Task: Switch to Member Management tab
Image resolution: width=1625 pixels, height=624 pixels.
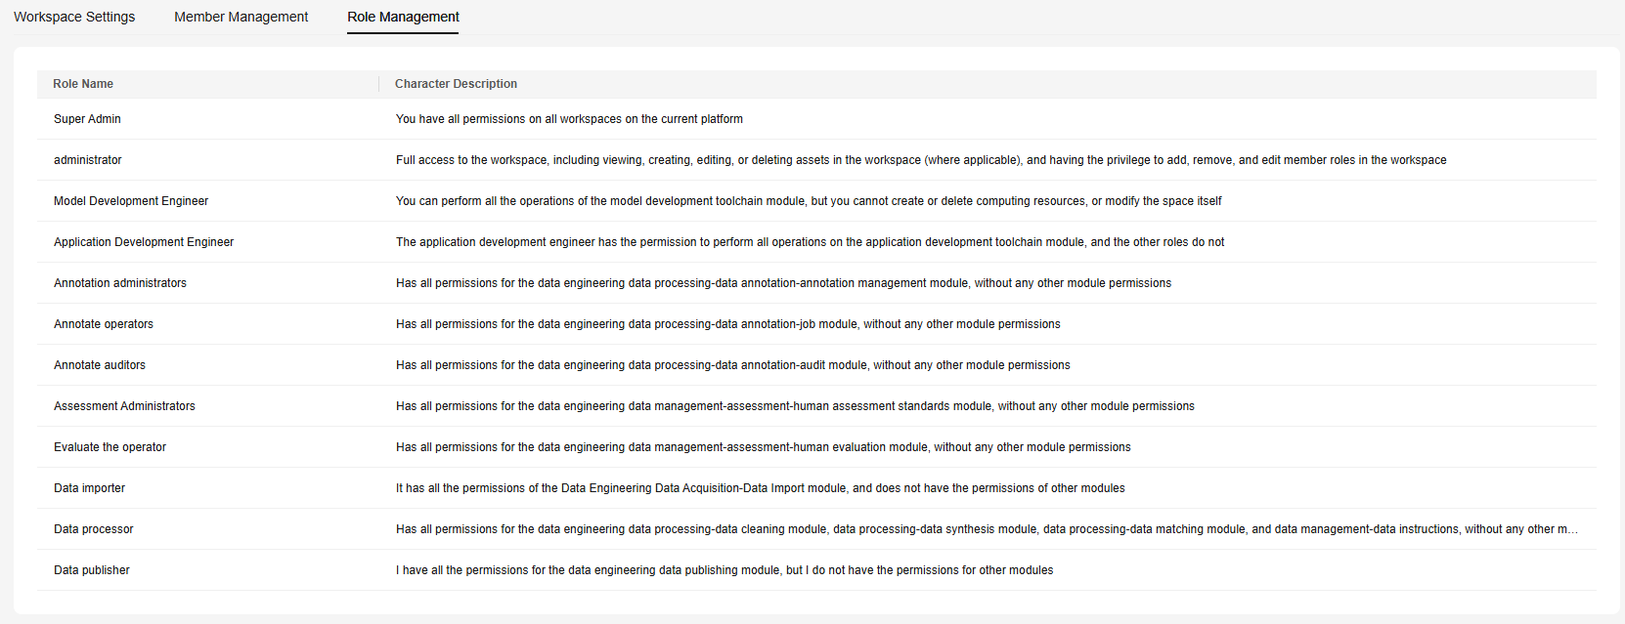Action: (x=241, y=17)
